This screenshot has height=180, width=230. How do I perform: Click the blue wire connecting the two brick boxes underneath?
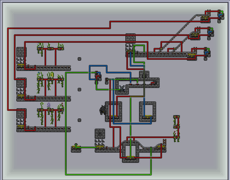132,124
